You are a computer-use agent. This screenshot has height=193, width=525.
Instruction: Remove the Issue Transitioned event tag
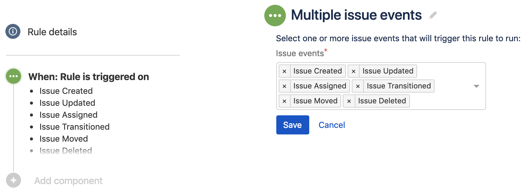358,86
